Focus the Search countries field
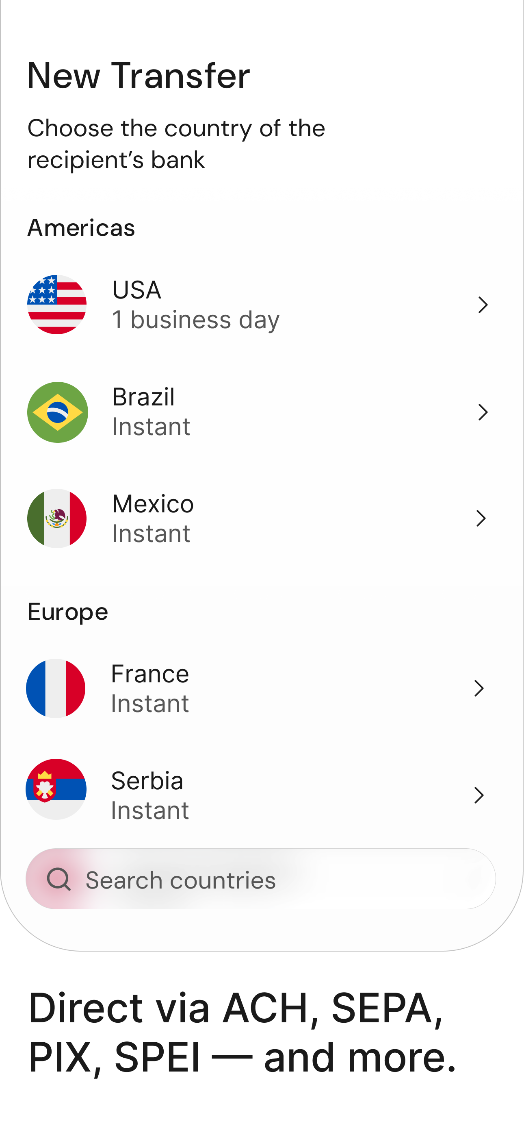The image size is (524, 1137). (x=261, y=879)
